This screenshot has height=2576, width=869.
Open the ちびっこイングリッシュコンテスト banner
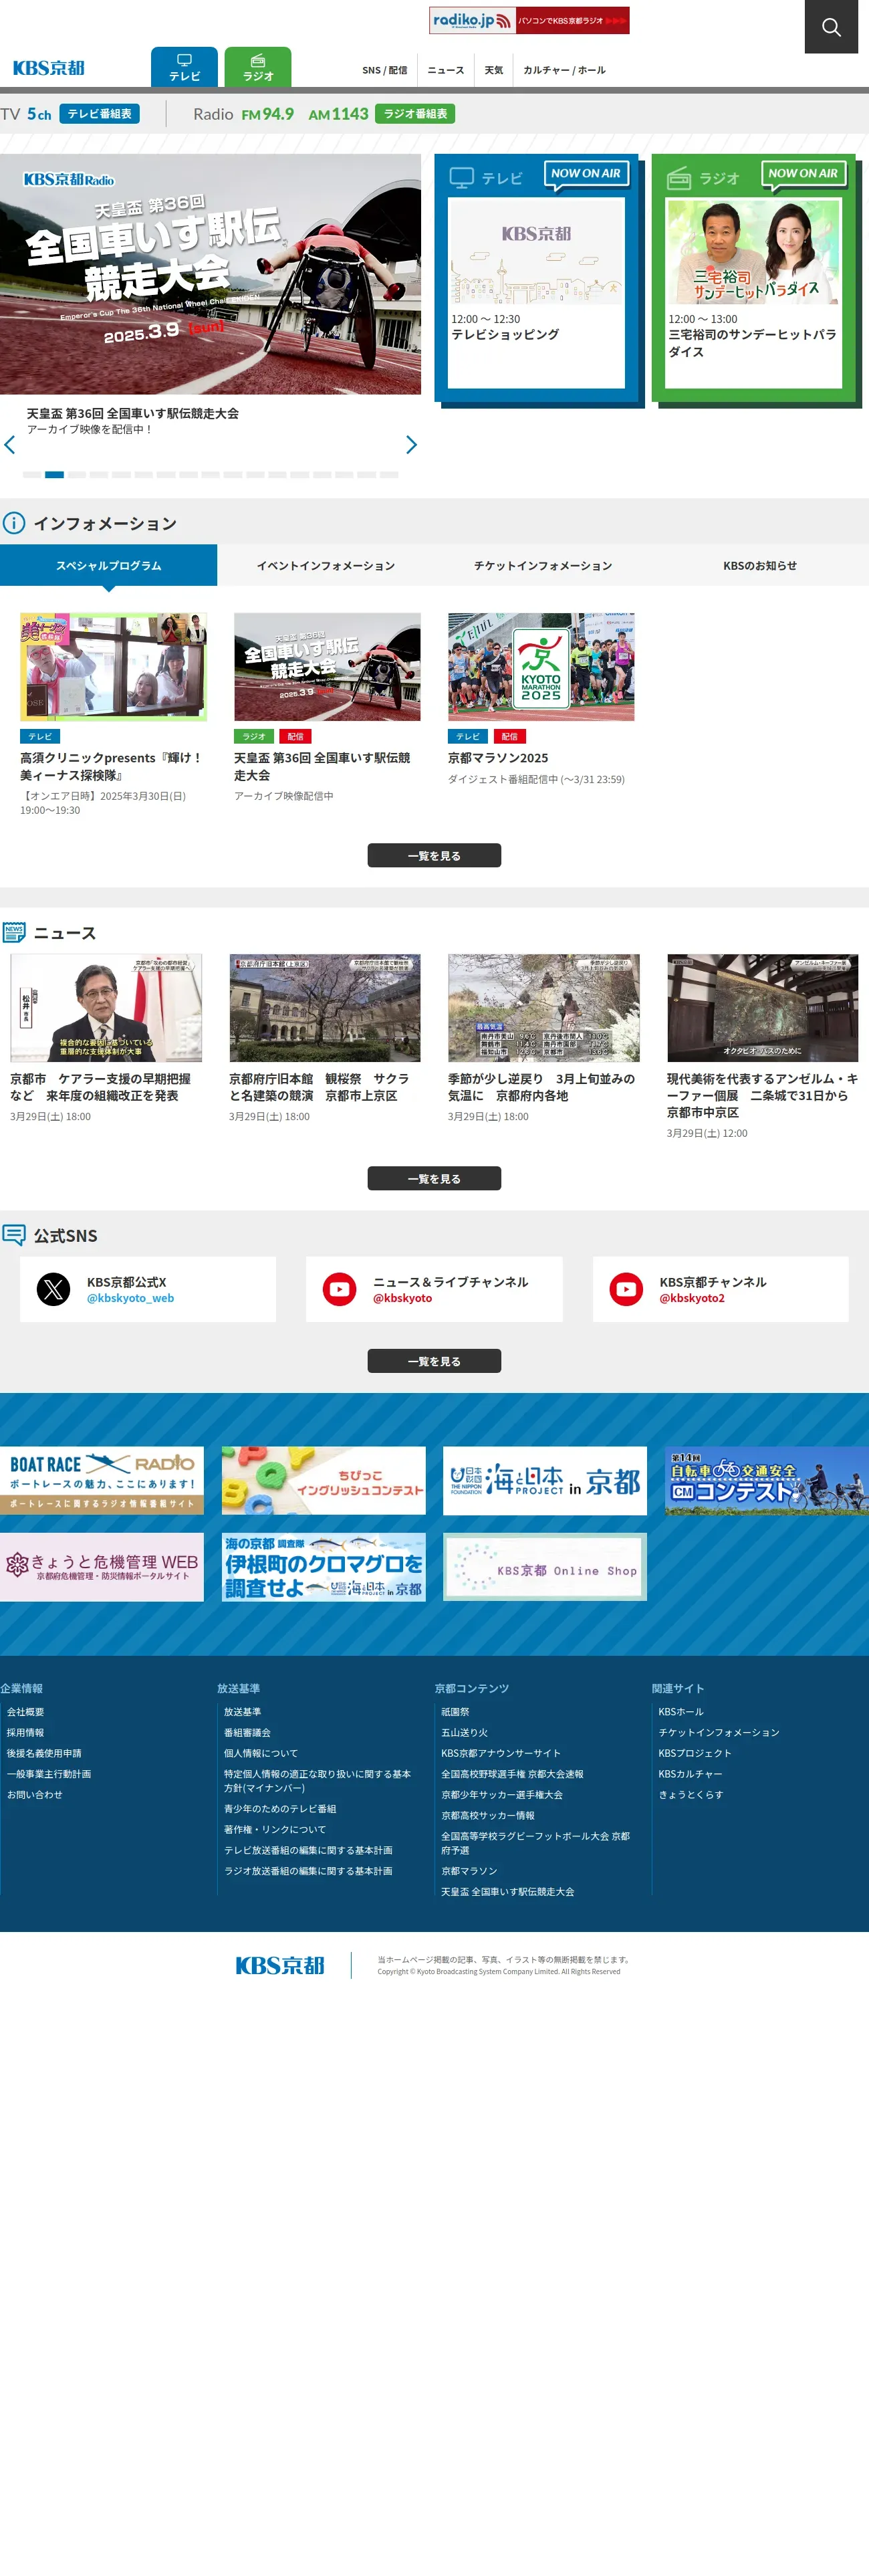(x=324, y=1480)
